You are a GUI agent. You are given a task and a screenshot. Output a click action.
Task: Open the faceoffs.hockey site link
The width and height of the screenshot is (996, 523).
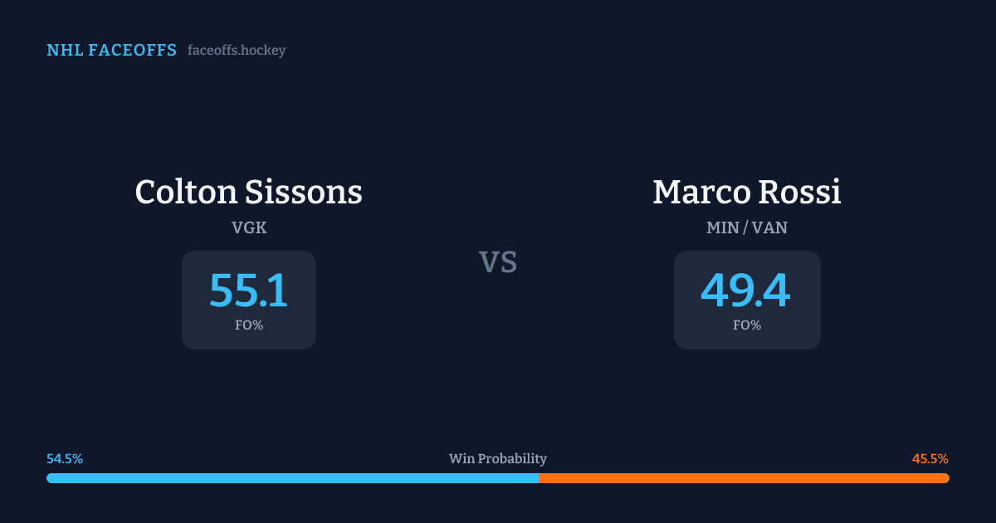237,51
